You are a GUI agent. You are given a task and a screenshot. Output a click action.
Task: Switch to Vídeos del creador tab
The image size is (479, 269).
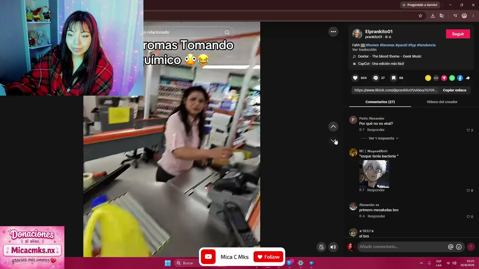442,102
